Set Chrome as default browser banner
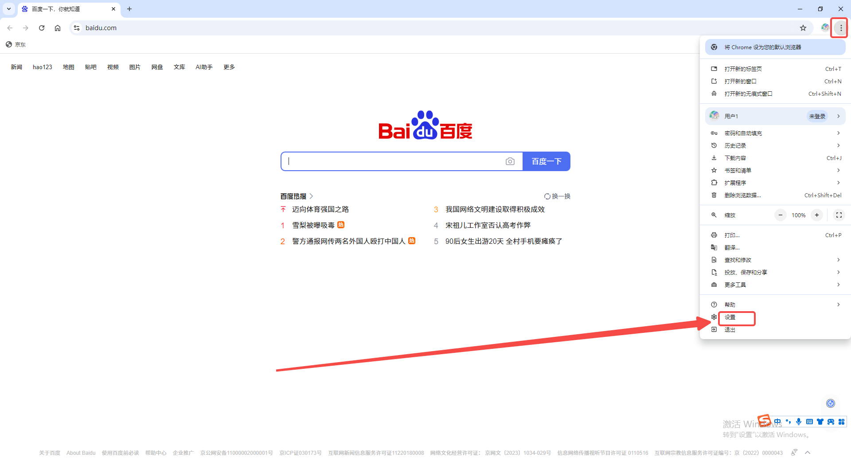 pyautogui.click(x=775, y=47)
